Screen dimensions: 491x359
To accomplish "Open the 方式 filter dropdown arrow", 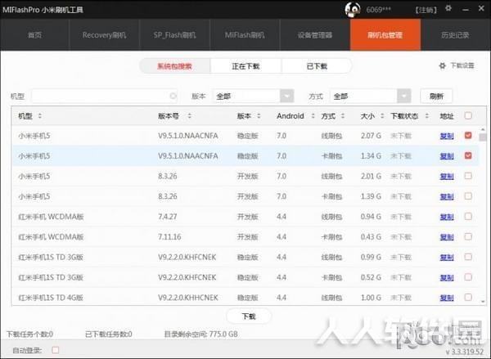I will [404, 96].
